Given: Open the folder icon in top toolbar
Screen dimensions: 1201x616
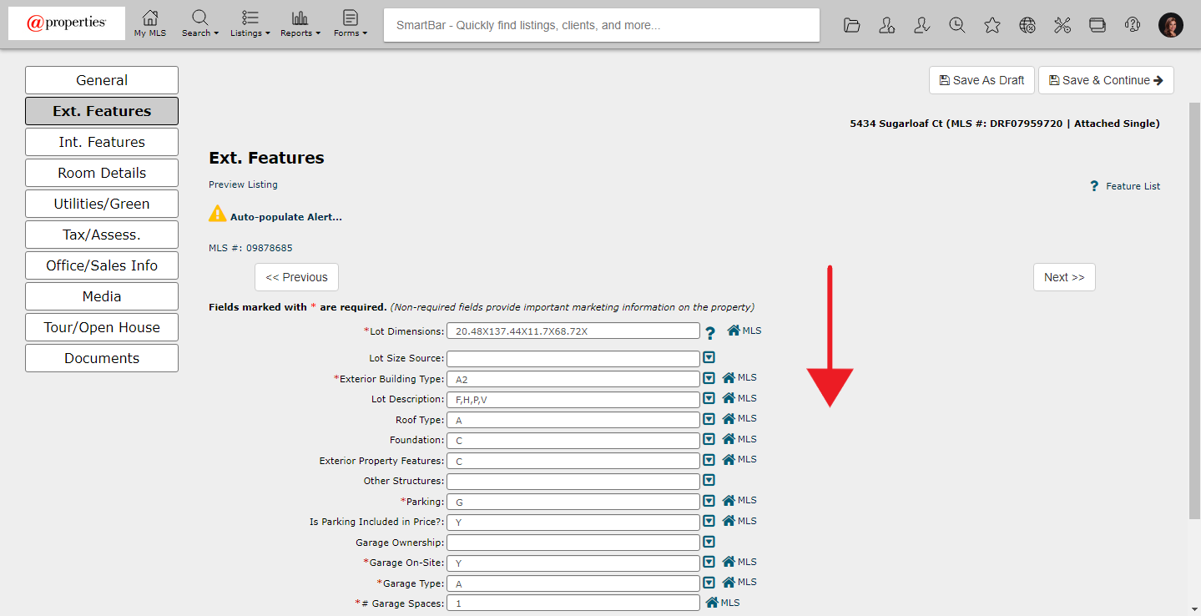Looking at the screenshot, I should pos(851,25).
